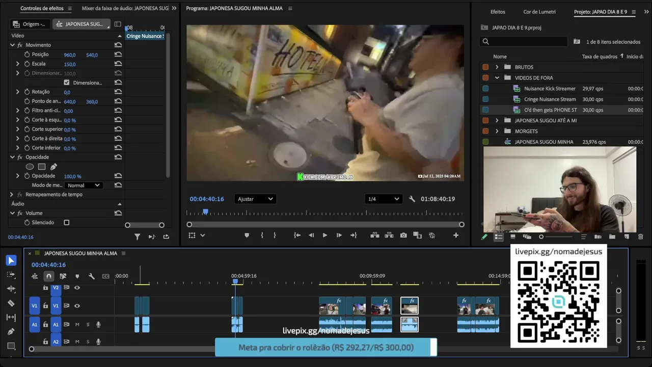Go to In point
Screen dimensions: 652x367
pos(297,235)
